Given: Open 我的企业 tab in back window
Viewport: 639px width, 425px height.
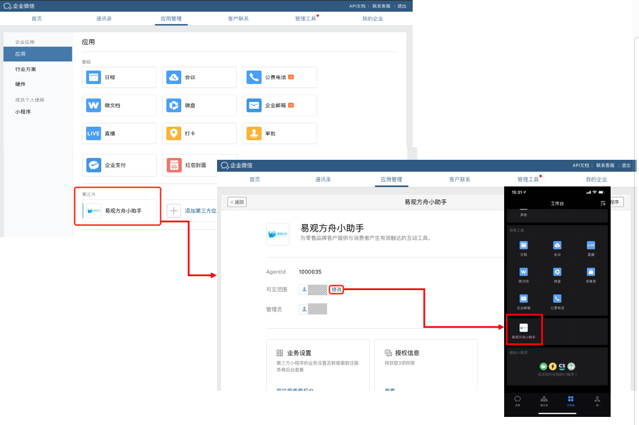Looking at the screenshot, I should pyautogui.click(x=373, y=19).
